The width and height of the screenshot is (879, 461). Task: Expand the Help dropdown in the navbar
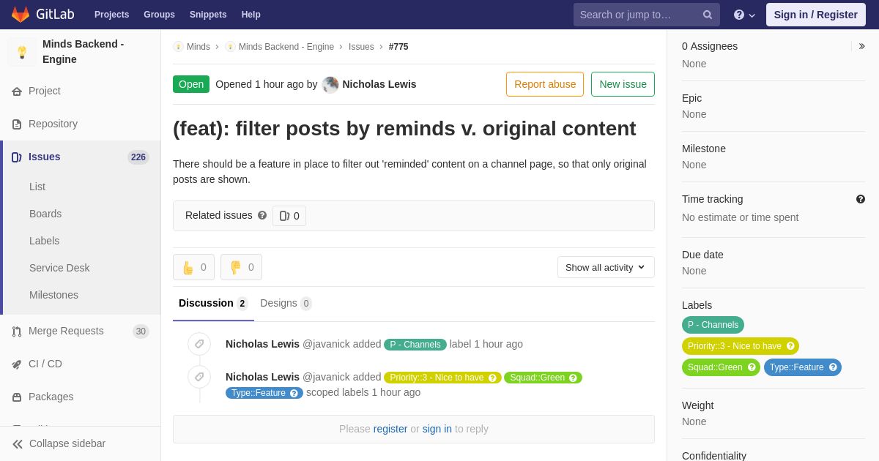744,15
